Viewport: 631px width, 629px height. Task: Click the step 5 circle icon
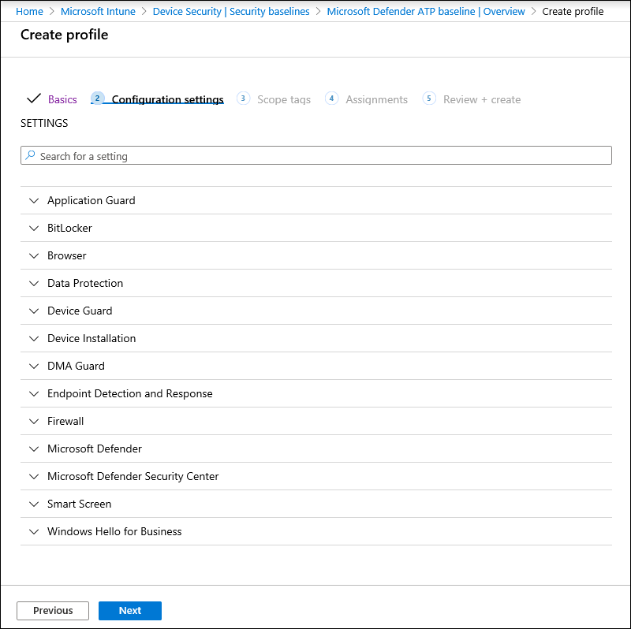pos(429,99)
